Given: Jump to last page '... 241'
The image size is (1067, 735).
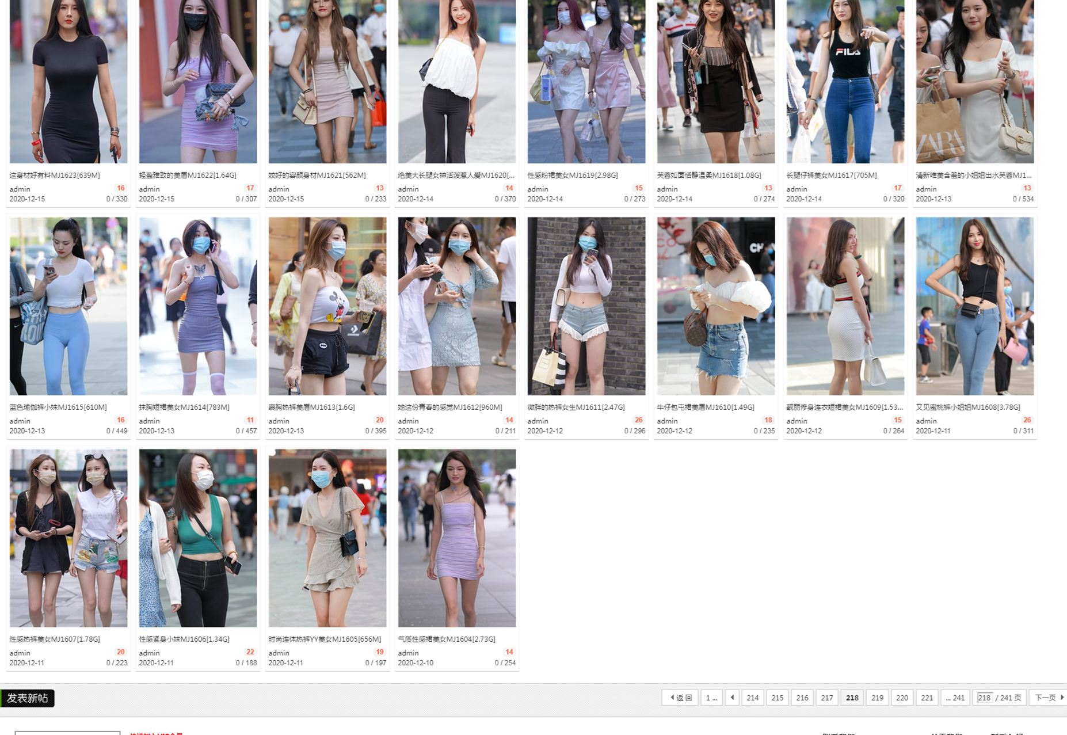Looking at the screenshot, I should coord(955,698).
